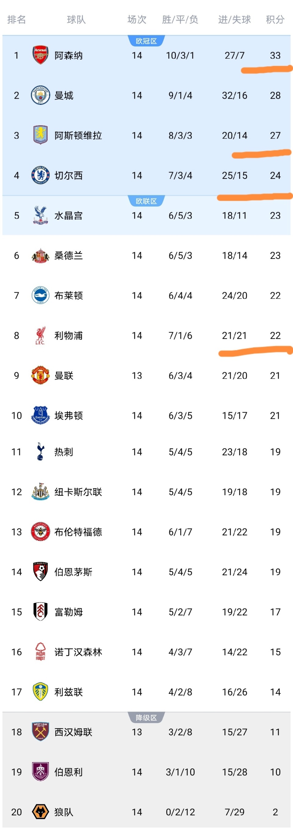Open the Chelsea club badge
The image size is (293, 830).
40,175
